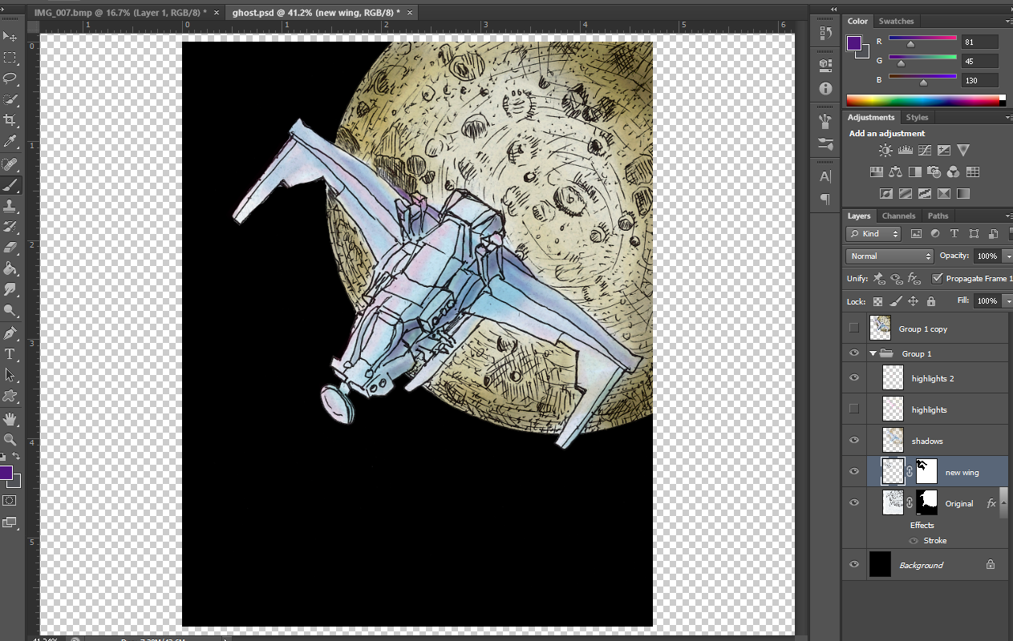This screenshot has width=1013, height=641.
Task: Select the Pen tool
Action: click(10, 333)
